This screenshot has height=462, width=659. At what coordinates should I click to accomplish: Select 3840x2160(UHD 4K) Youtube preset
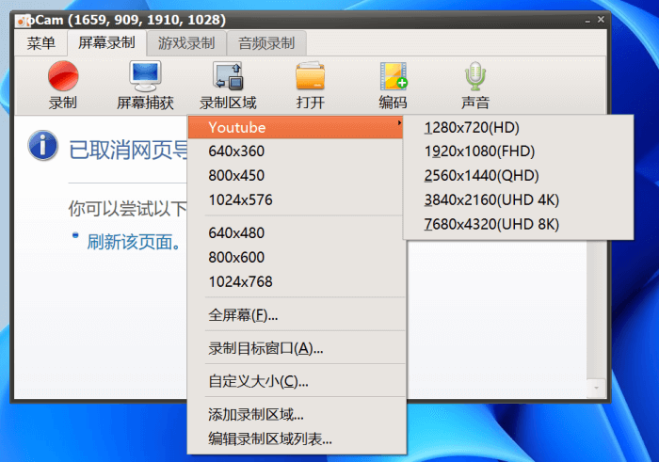[x=518, y=199]
